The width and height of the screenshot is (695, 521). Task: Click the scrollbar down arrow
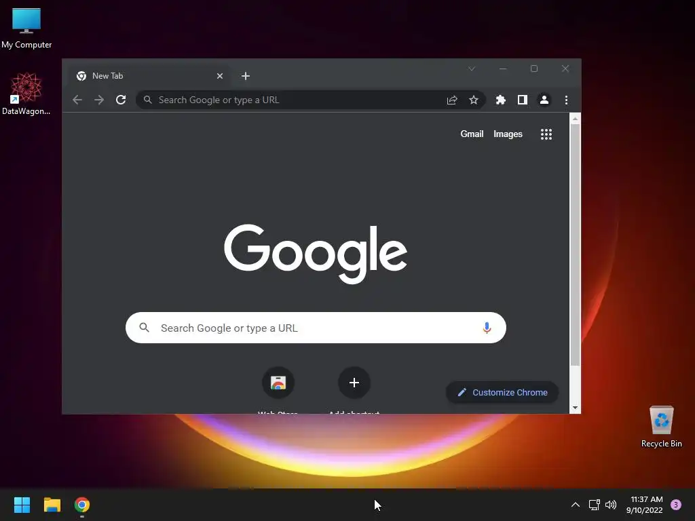pos(575,408)
